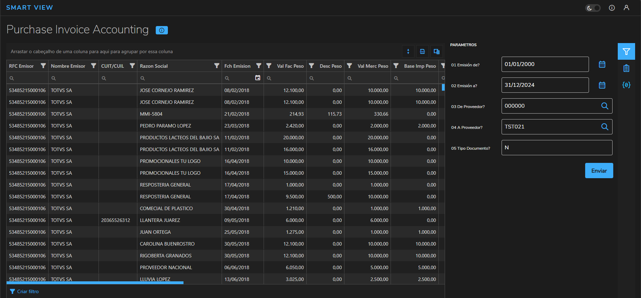
Task: Select the filter parameters tab
Action: pyautogui.click(x=626, y=51)
